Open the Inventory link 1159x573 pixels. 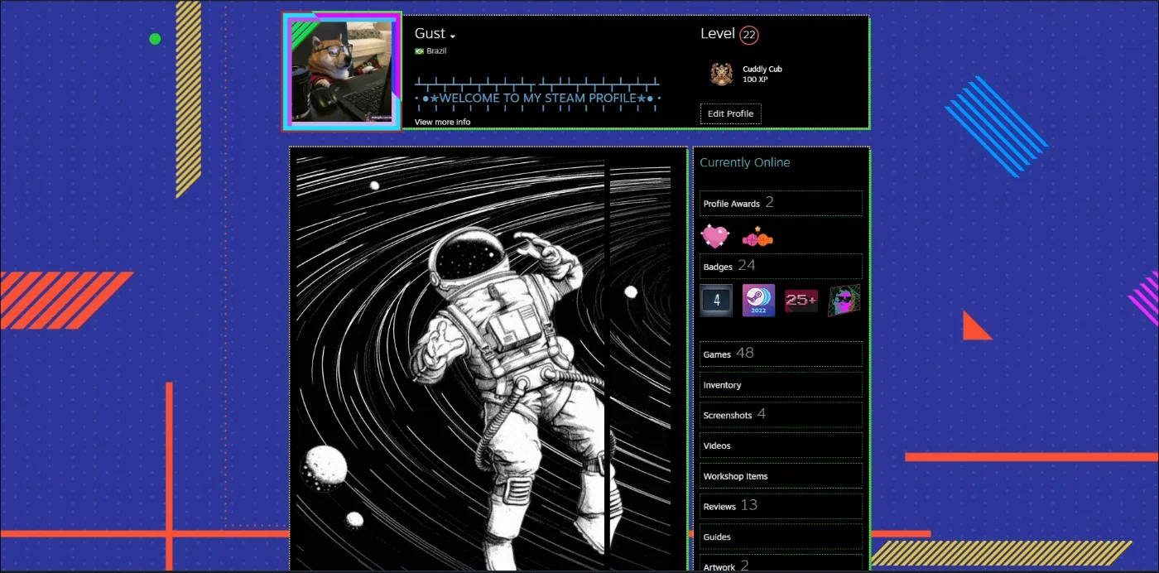tap(781, 385)
